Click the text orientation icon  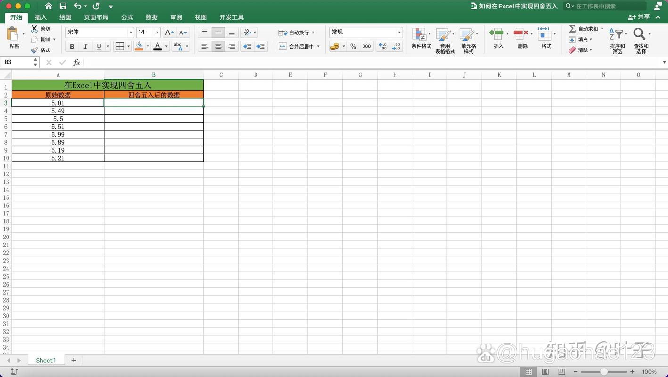coord(247,33)
